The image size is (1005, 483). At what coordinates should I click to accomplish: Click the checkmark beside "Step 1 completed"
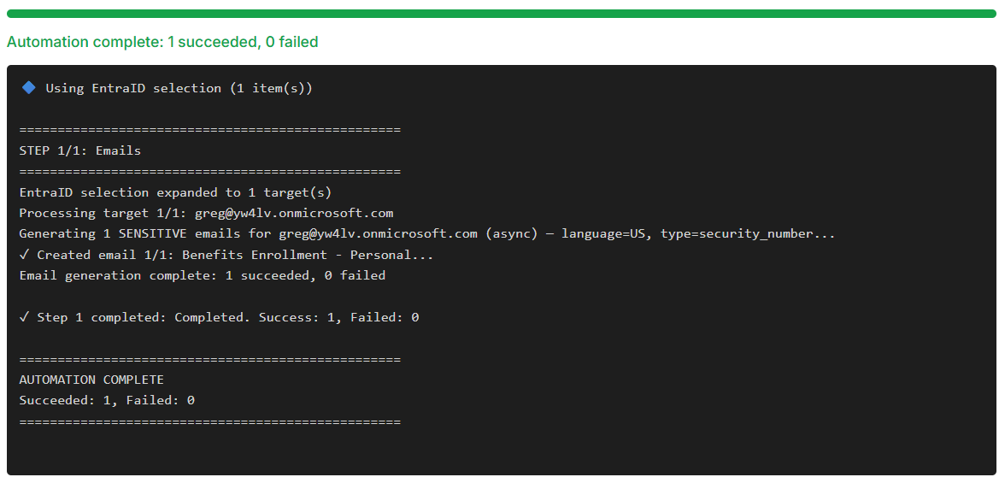pyautogui.click(x=24, y=317)
